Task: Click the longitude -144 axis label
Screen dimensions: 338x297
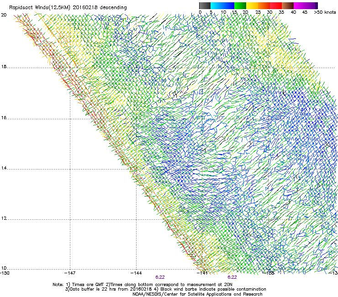Action: (136, 273)
